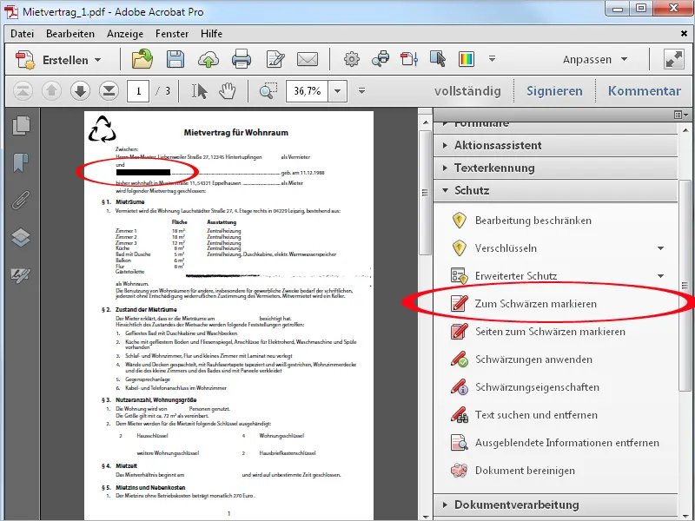This screenshot has height=521, width=695.
Task: Open tools pane options menu icon
Action: [x=681, y=115]
